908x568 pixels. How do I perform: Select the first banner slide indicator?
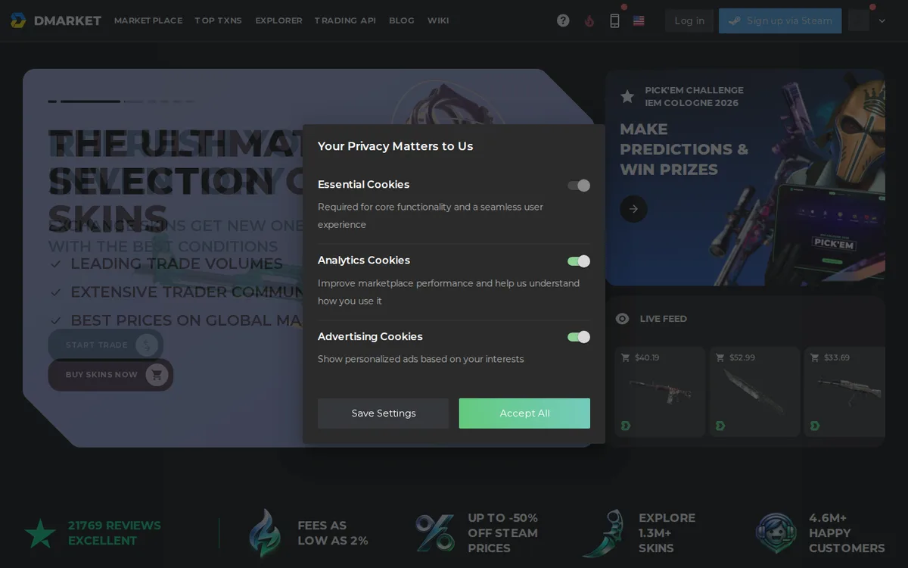pos(52,101)
